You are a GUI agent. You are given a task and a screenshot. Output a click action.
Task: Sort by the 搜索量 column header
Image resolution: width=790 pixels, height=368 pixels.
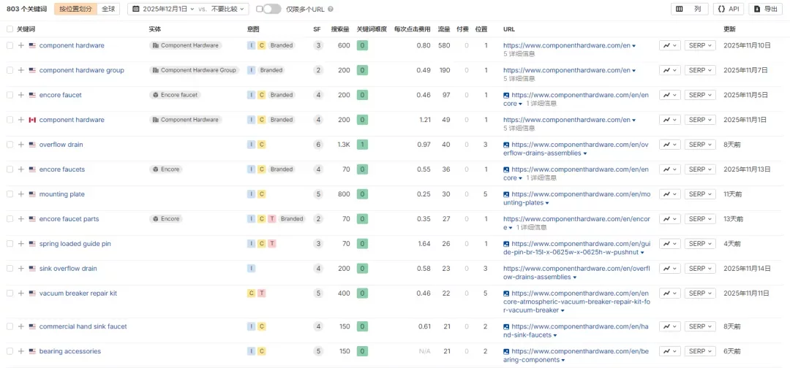tap(340, 29)
